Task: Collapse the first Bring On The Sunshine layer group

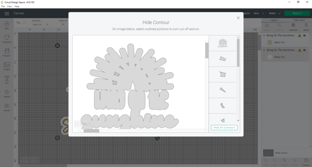Action: tap(264, 35)
